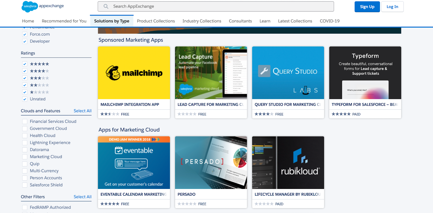
Task: Open the Persado app thumbnail
Action: [211, 162]
